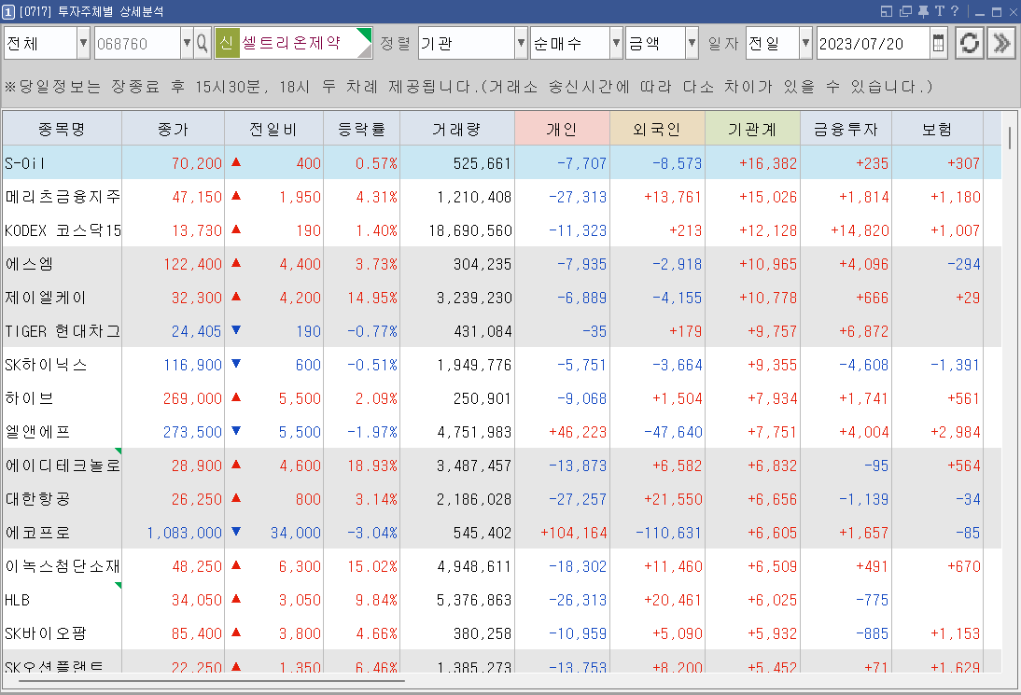Select the 엘앤에프 row name
This screenshot has height=695, width=1021.
(x=37, y=432)
